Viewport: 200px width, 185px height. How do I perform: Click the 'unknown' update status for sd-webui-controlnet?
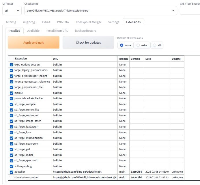click(x=177, y=177)
